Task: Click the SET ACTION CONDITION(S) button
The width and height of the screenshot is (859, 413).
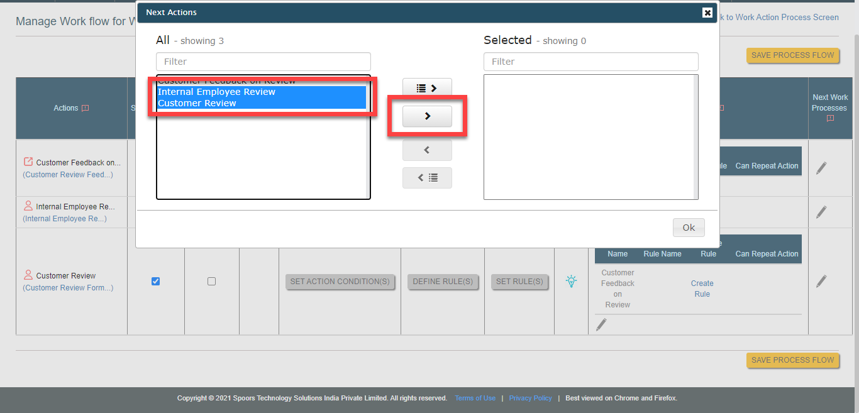Action: [x=340, y=282]
